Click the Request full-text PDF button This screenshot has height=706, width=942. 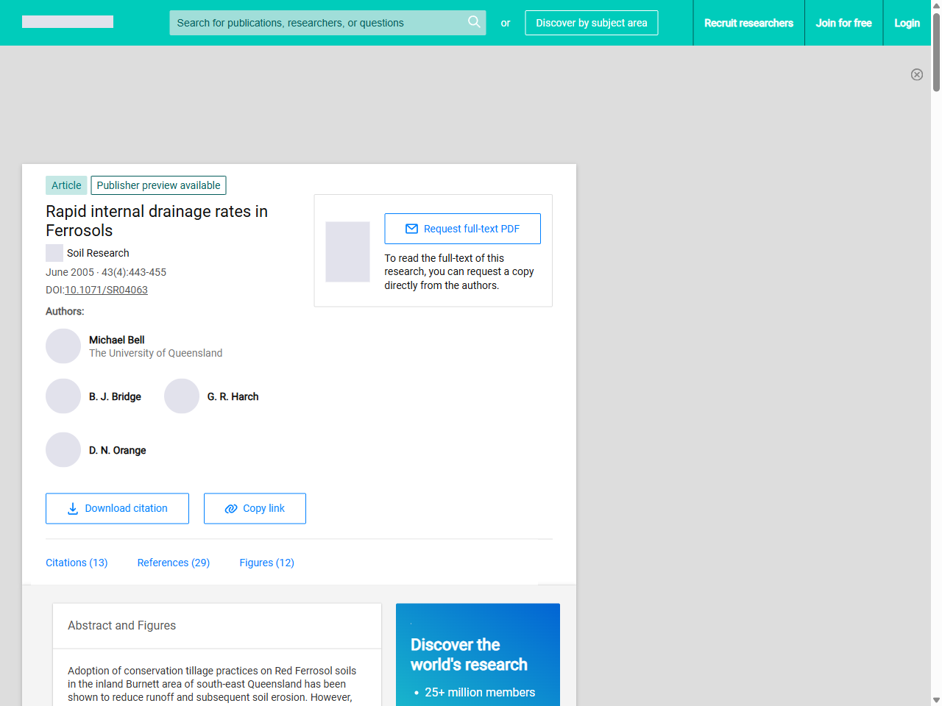462,229
